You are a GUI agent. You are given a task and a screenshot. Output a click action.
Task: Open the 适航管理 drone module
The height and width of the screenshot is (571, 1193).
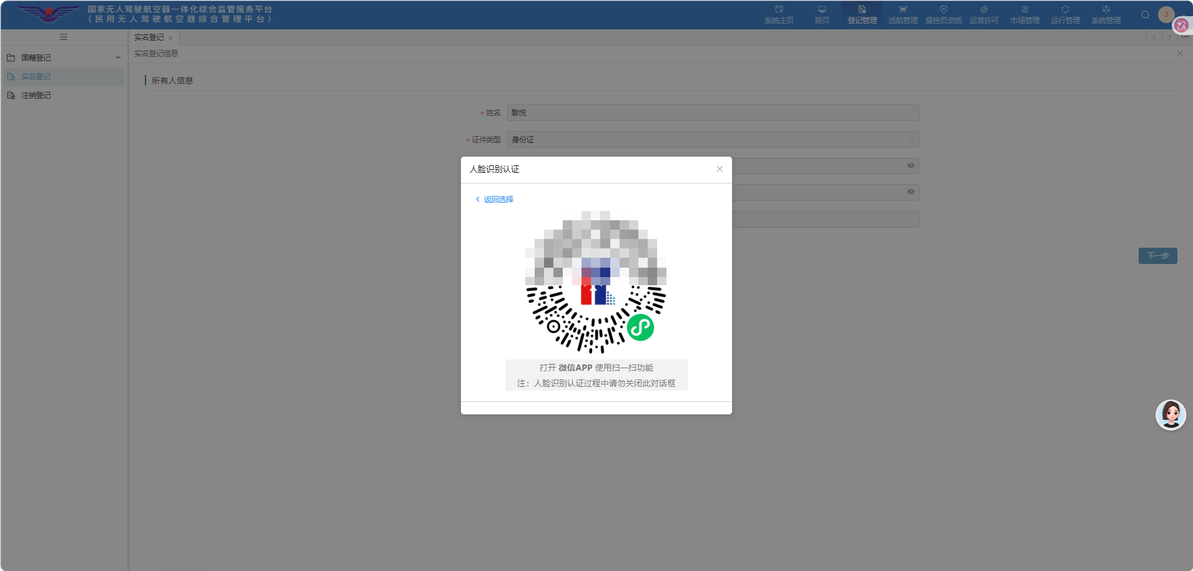tap(903, 15)
